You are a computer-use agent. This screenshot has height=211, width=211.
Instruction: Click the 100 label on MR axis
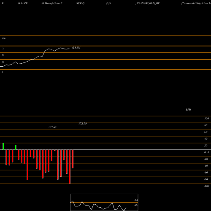pyautogui.click(x=206, y=119)
